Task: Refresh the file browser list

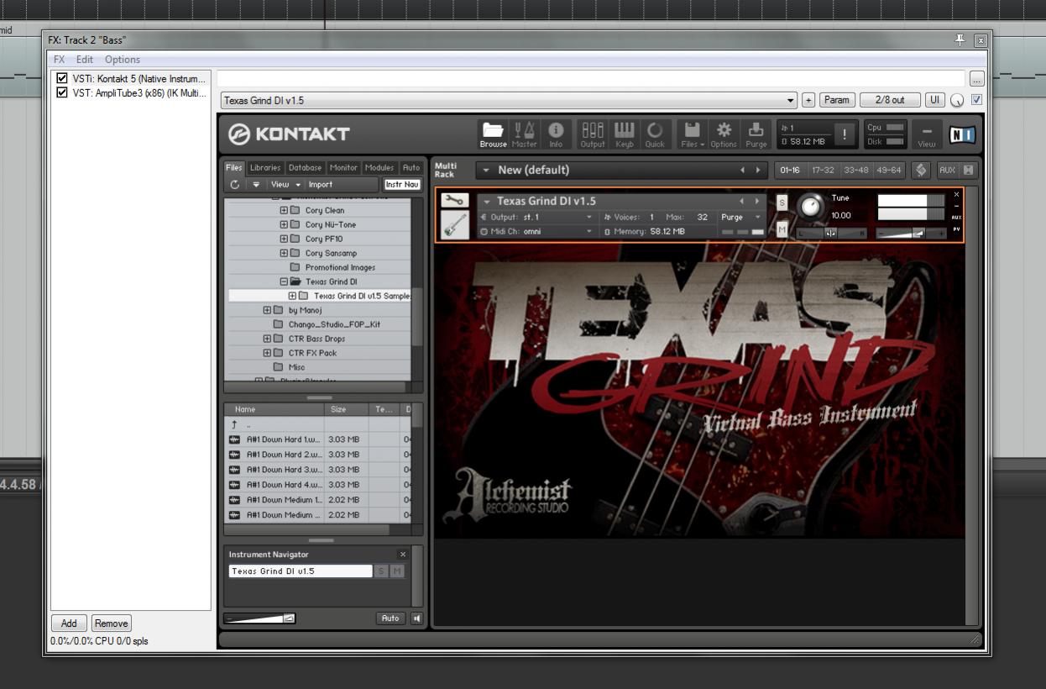Action: [x=234, y=185]
